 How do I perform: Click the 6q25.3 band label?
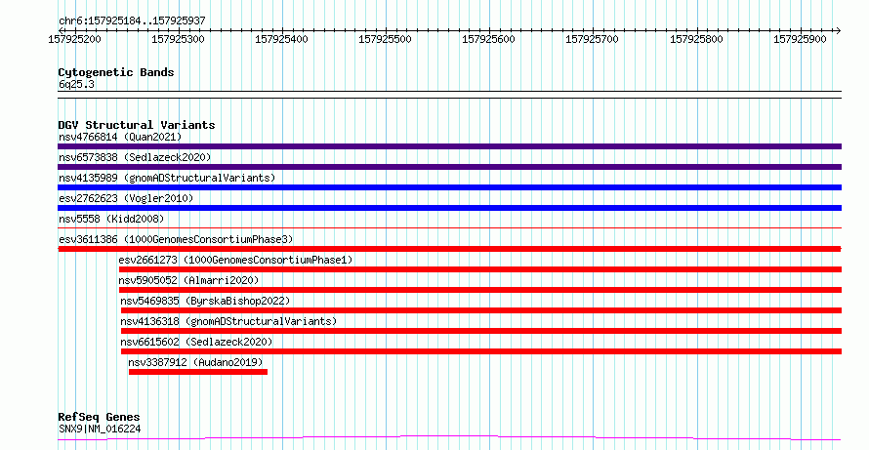pos(76,85)
